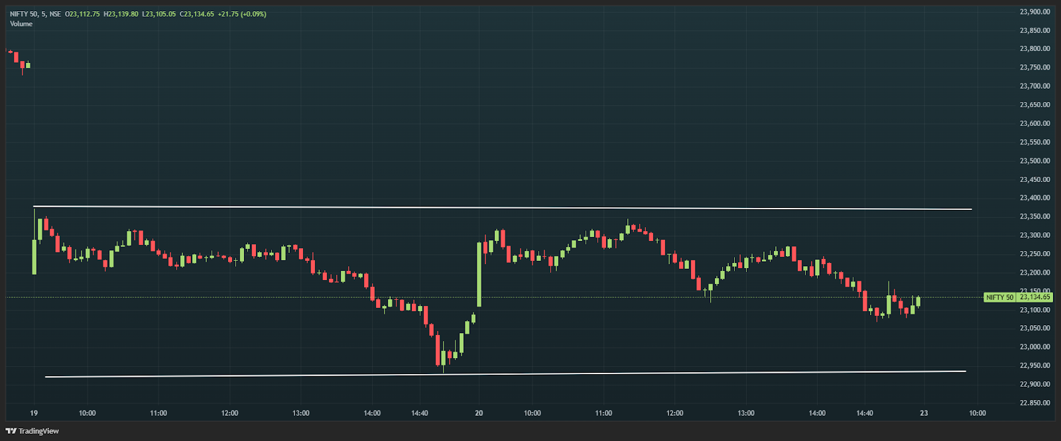Image resolution: width=1061 pixels, height=441 pixels.
Task: Click the date marker 23 on time axis
Action: point(924,413)
